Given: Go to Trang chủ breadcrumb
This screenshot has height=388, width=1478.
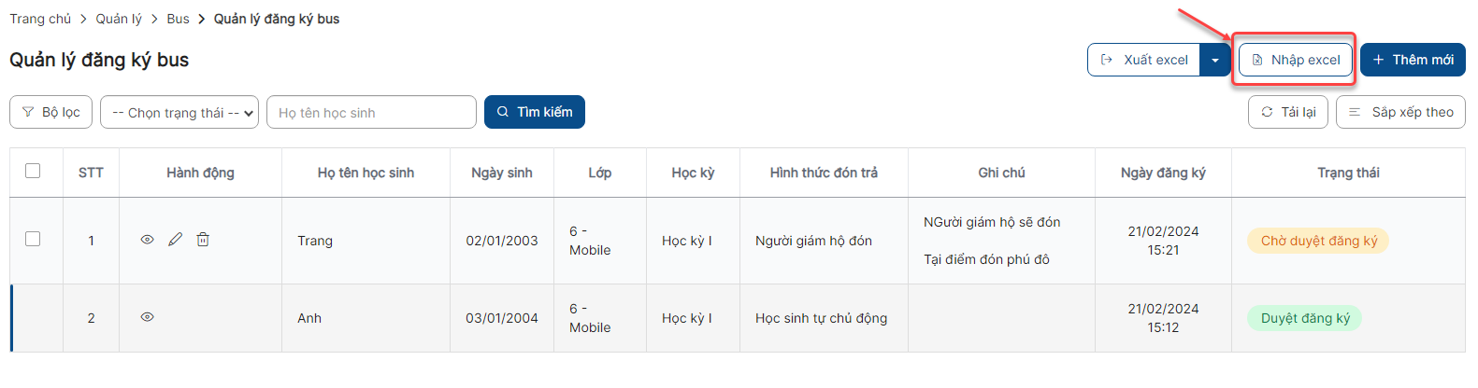Looking at the screenshot, I should coord(40,19).
